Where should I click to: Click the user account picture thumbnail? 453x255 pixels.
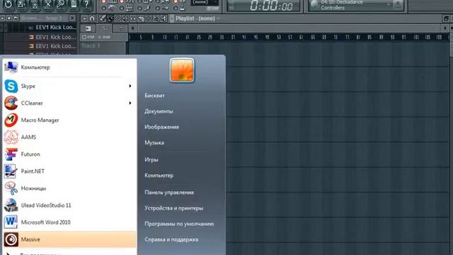point(182,70)
